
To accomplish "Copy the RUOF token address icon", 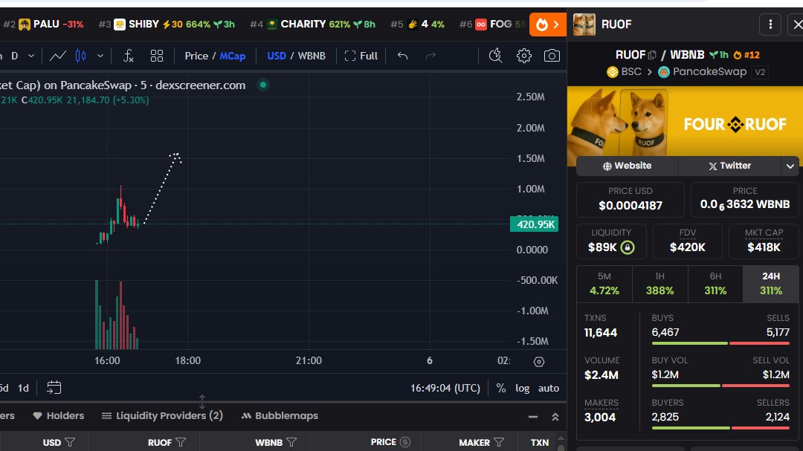I will point(652,55).
